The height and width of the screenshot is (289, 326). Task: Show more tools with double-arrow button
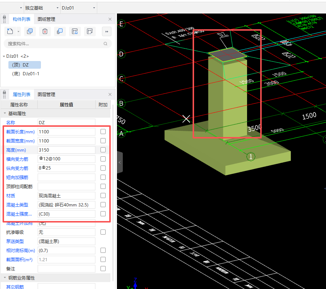(x=106, y=31)
